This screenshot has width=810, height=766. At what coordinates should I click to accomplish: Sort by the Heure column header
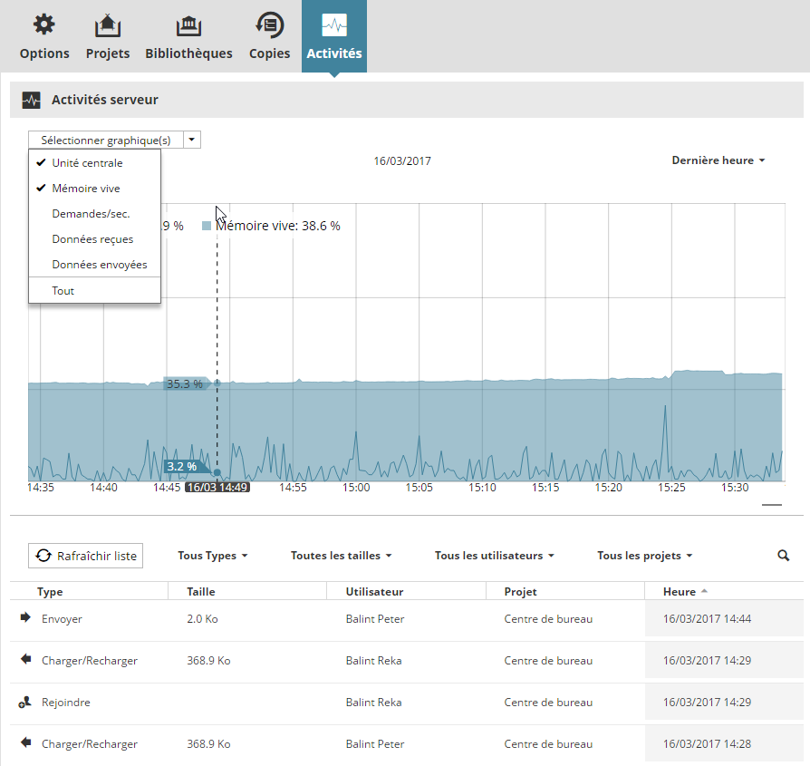click(x=680, y=592)
